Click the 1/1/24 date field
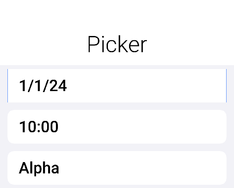This screenshot has width=234, height=188. (x=117, y=86)
